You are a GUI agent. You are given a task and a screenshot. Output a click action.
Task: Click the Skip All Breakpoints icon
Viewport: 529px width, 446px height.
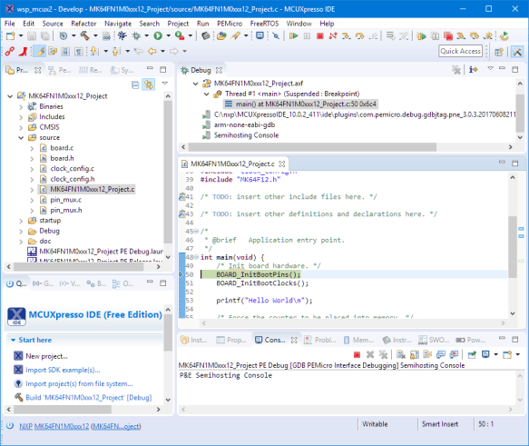[x=276, y=35]
